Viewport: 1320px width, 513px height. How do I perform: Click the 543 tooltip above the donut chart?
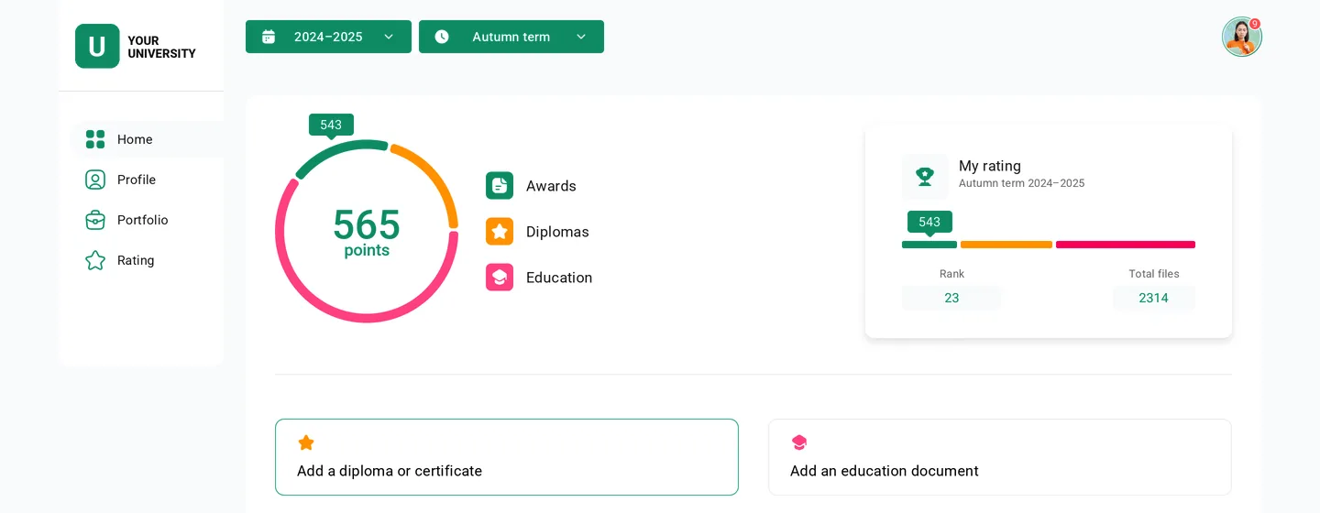331,125
